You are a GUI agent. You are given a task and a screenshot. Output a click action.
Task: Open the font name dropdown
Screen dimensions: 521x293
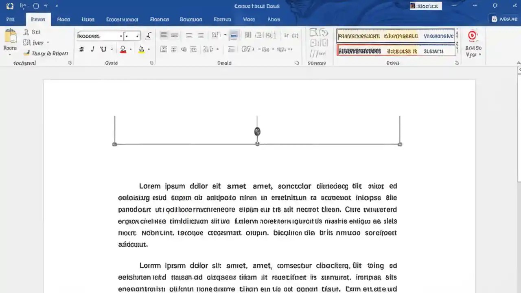click(121, 36)
